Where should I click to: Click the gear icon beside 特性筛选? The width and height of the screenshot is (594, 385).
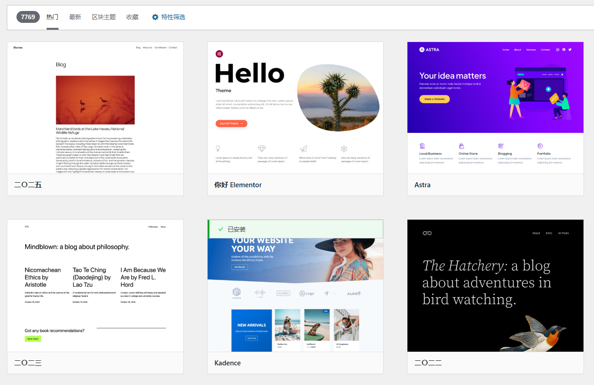click(x=155, y=17)
